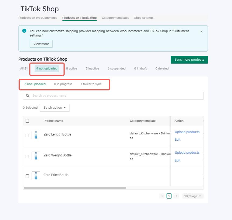The height and width of the screenshot is (220, 232).
Task: Check the Zero Length Bottle checkbox
Action: 27,135
